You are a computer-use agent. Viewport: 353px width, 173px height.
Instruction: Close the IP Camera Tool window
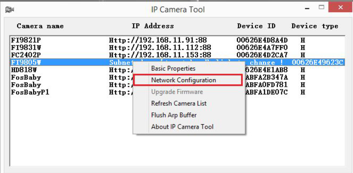340,8
